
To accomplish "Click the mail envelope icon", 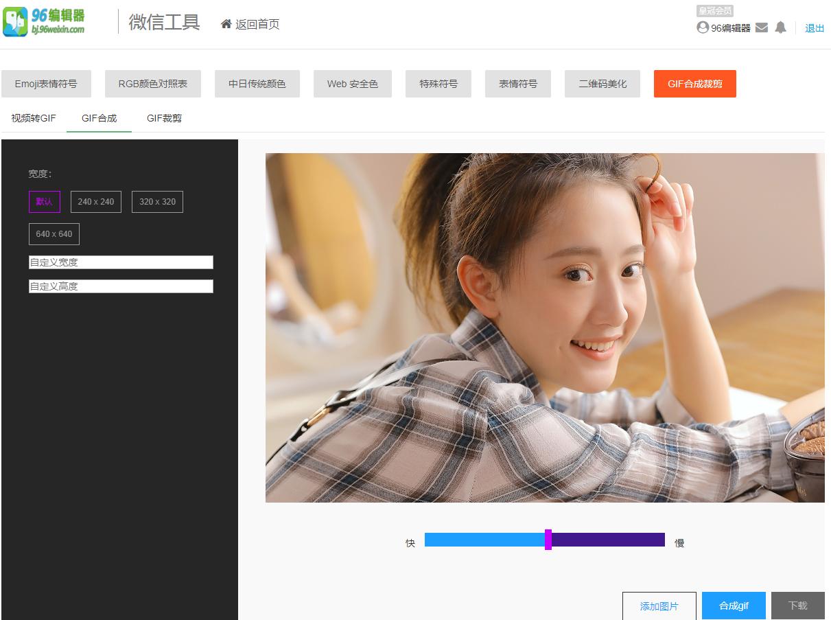I will tap(761, 29).
